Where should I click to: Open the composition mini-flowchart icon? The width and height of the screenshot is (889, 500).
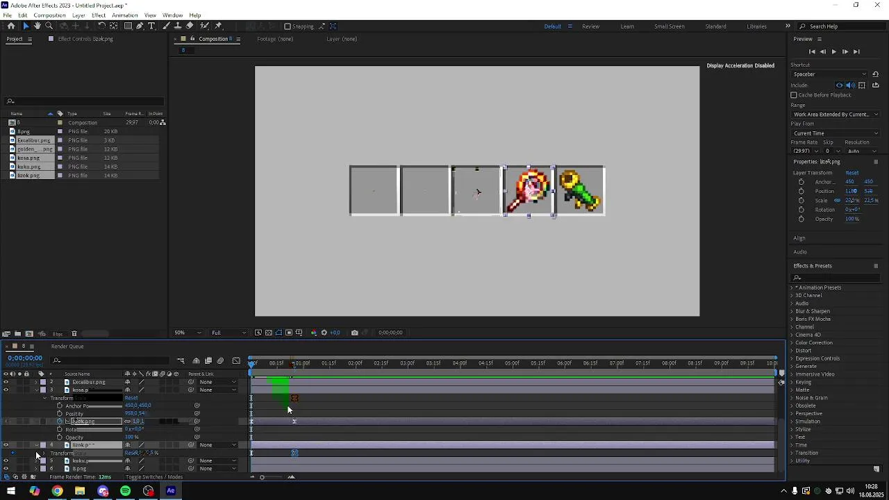pos(181,360)
